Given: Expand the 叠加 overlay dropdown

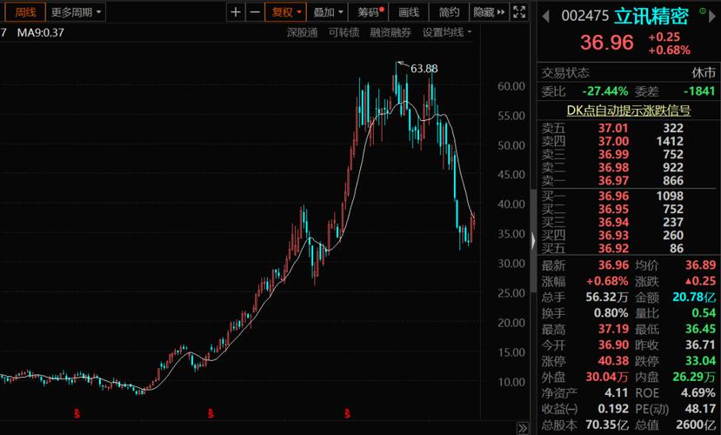Looking at the screenshot, I should (x=328, y=12).
